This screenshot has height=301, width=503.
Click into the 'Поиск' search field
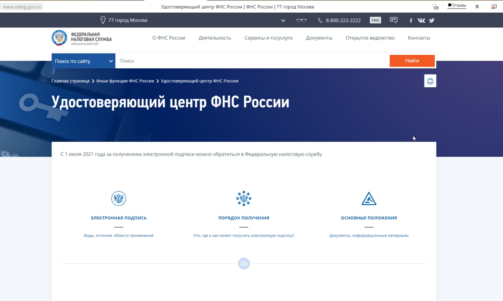251,61
